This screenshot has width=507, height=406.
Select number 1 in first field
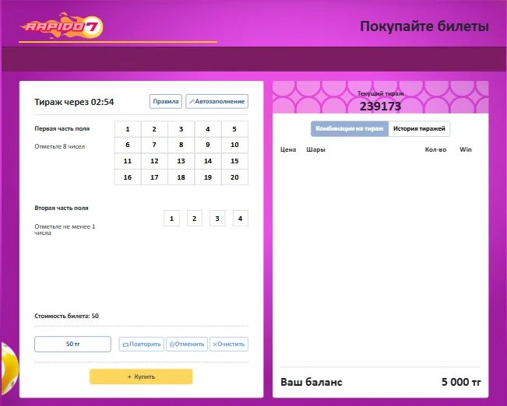pos(128,129)
